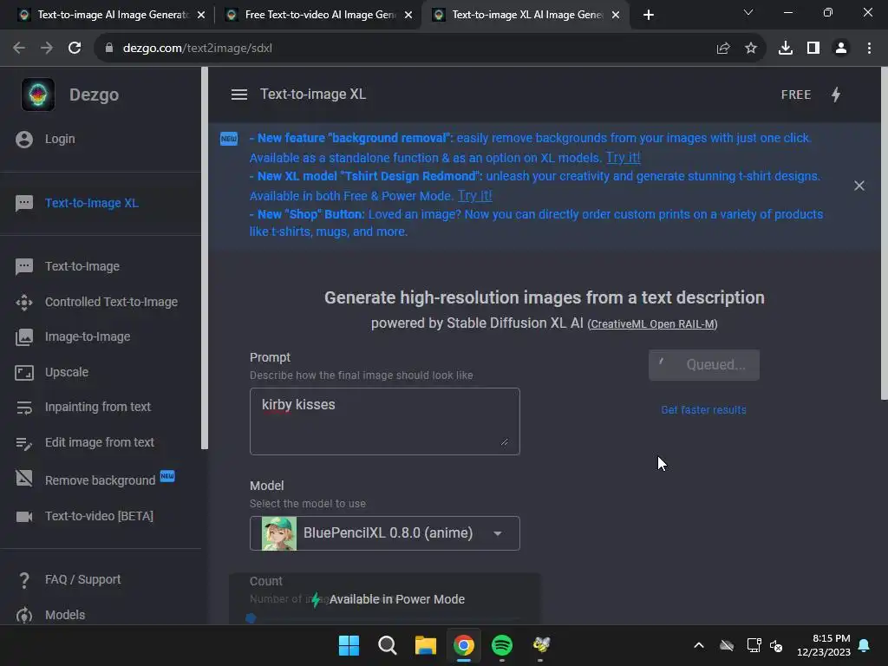The image size is (888, 666).
Task: Open the bee app in taskbar
Action: 541,644
